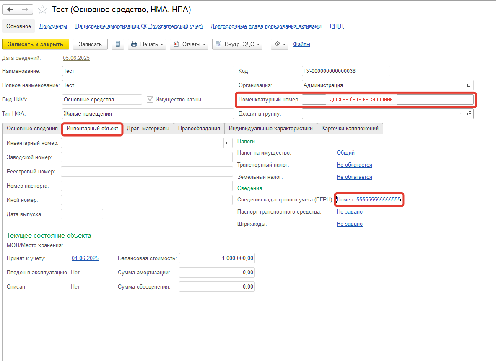The image size is (496, 361).
Task: Open the Инвентарный номер field selection icon
Action: [228, 143]
